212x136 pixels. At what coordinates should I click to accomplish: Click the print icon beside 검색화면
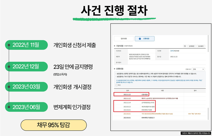185,46
